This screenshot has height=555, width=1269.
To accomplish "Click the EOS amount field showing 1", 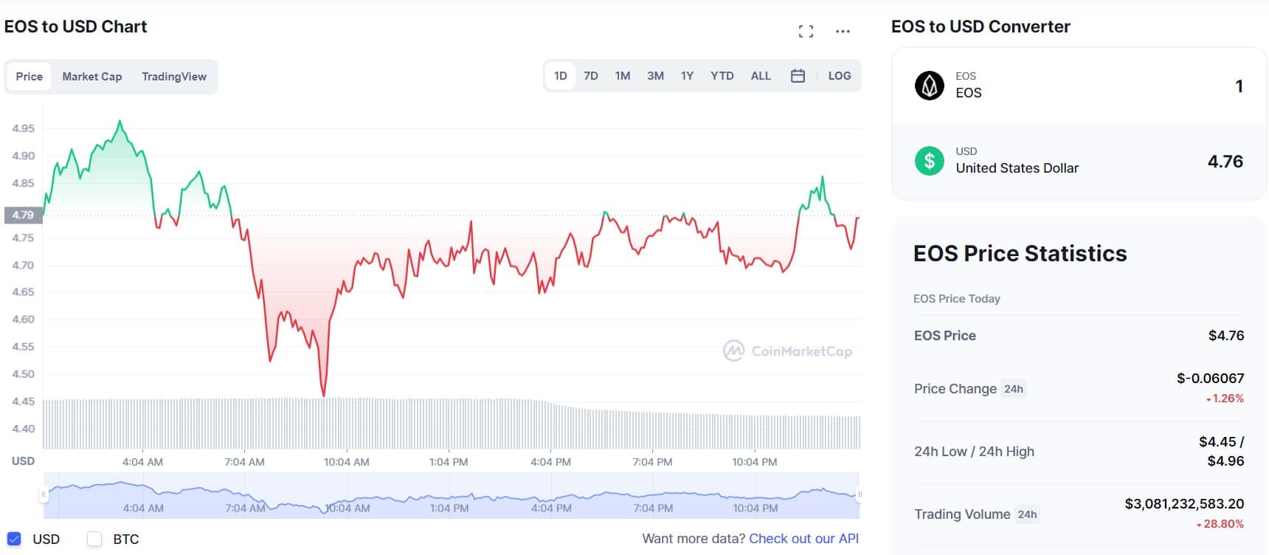I will [1239, 86].
